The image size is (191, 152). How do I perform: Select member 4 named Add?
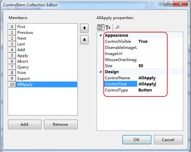43,50
